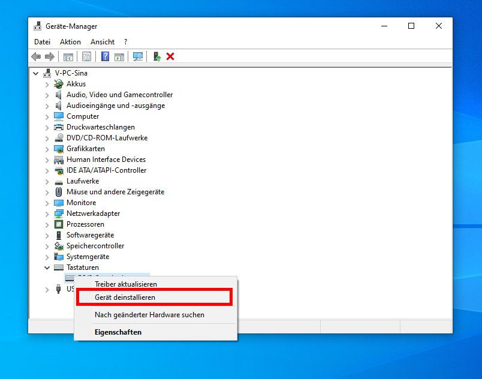Click the Update driver toolbar icon with green arrow
The image size is (482, 379).
coord(157,56)
